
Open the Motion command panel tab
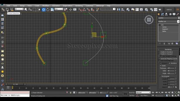[x=170, y=14]
